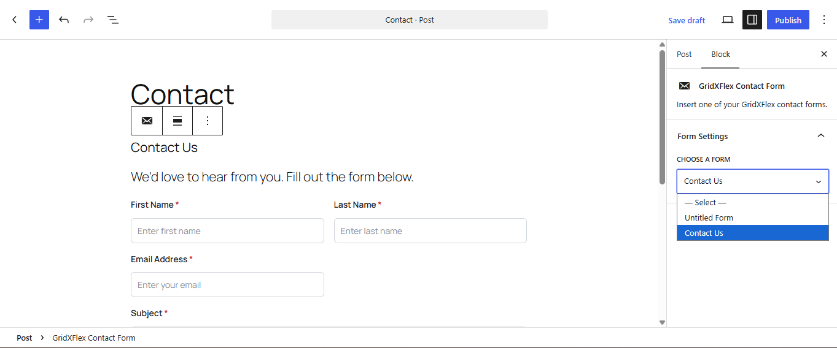Click the redo arrow icon
This screenshot has height=348, width=837.
tap(88, 20)
